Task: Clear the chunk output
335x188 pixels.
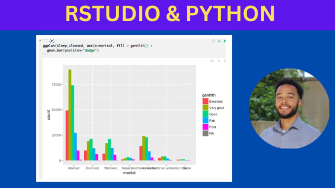Action: click(x=225, y=61)
